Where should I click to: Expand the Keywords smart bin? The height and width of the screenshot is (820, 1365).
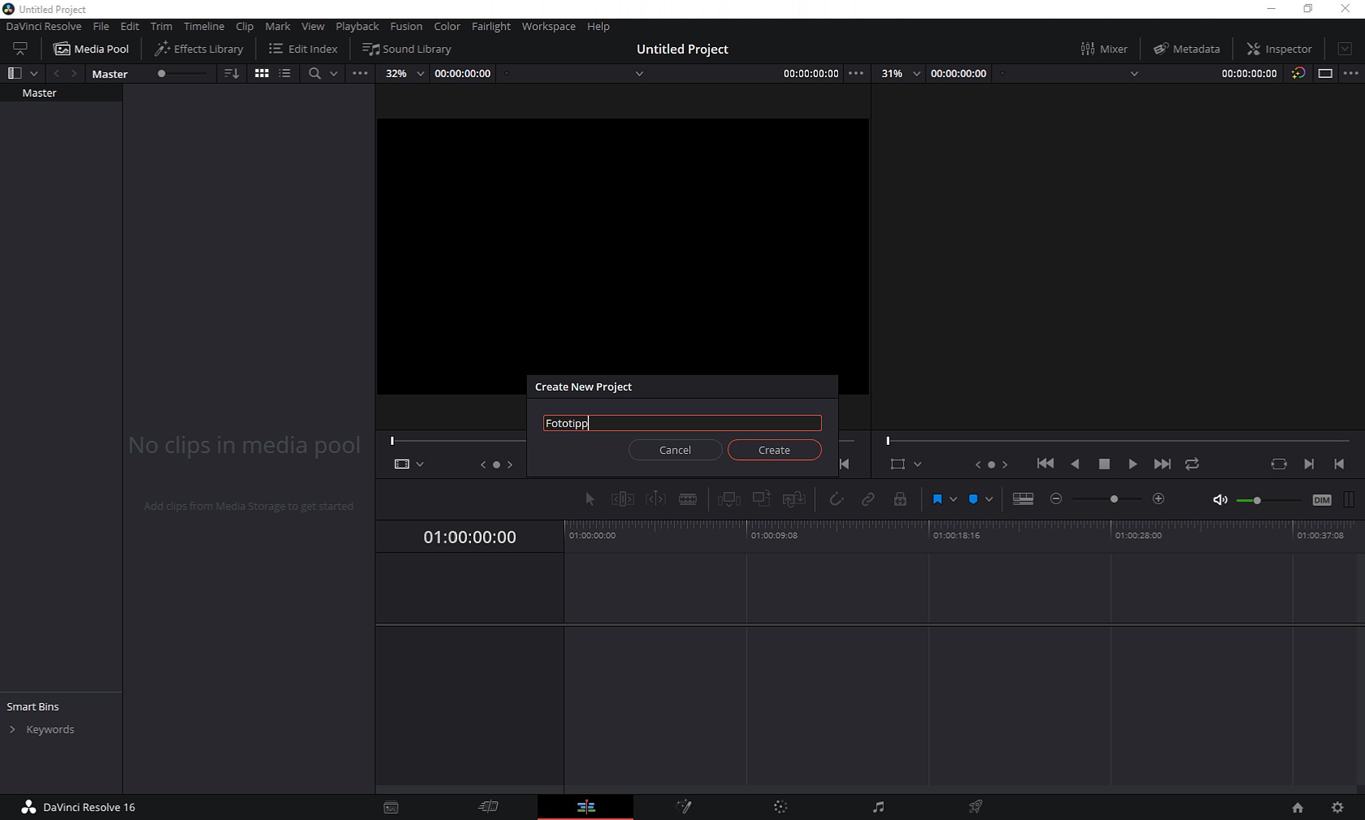12,729
